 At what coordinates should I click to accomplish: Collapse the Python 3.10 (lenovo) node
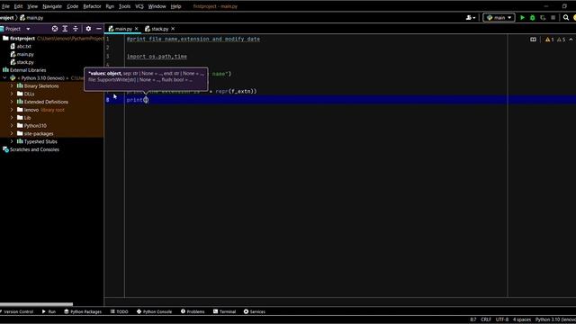pyautogui.click(x=4, y=78)
